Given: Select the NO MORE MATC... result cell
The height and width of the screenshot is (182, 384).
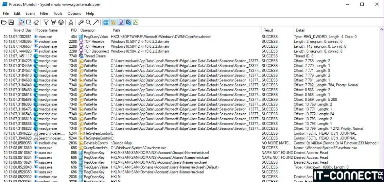Looking at the screenshot, I should point(277,143).
